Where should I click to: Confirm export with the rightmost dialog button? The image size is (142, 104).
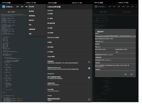point(131,74)
